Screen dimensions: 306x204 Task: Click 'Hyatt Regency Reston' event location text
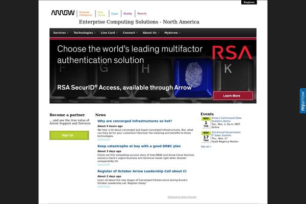coord(225,142)
